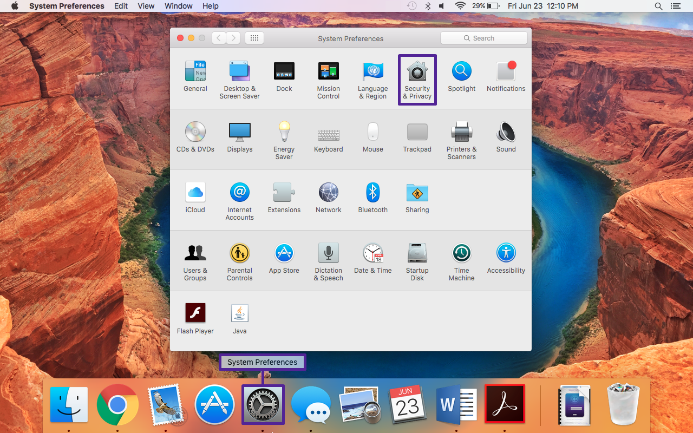Viewport: 693px width, 433px height.
Task: Click the Show All grid button
Action: click(x=254, y=38)
